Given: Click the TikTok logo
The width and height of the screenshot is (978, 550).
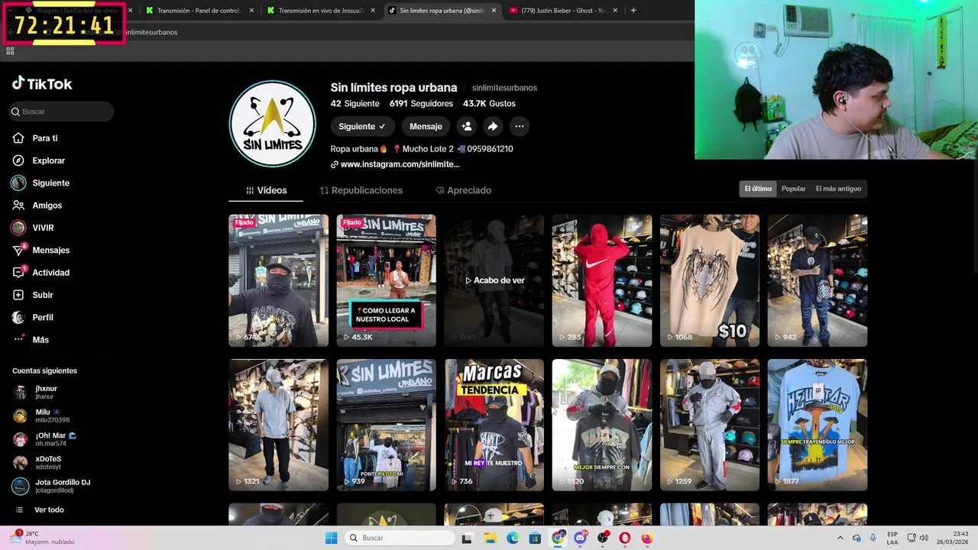Looking at the screenshot, I should pyautogui.click(x=42, y=83).
